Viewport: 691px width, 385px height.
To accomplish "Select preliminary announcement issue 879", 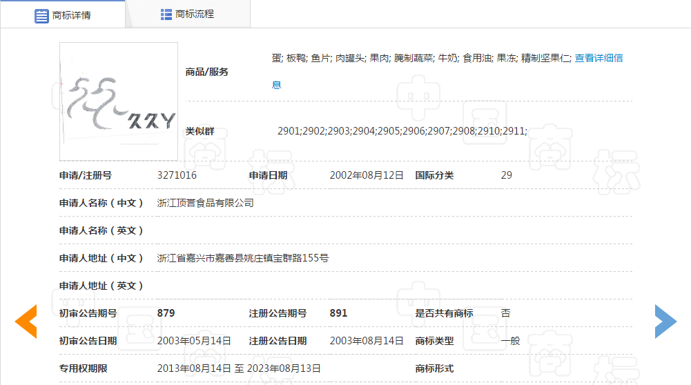I will [x=166, y=313].
